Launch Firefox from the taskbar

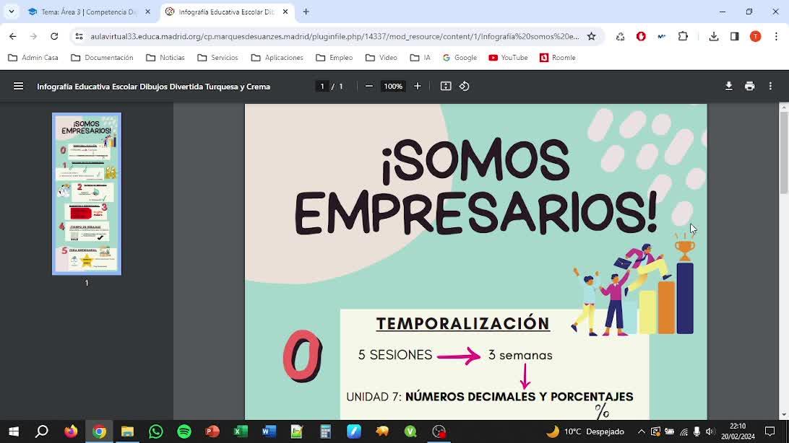tap(71, 431)
